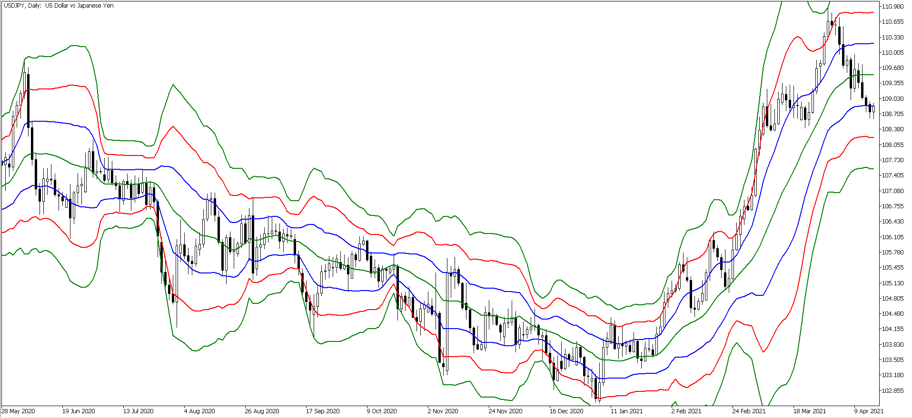Click the 106.430 price axis label
Screen dimensions: 912x418
coord(892,222)
